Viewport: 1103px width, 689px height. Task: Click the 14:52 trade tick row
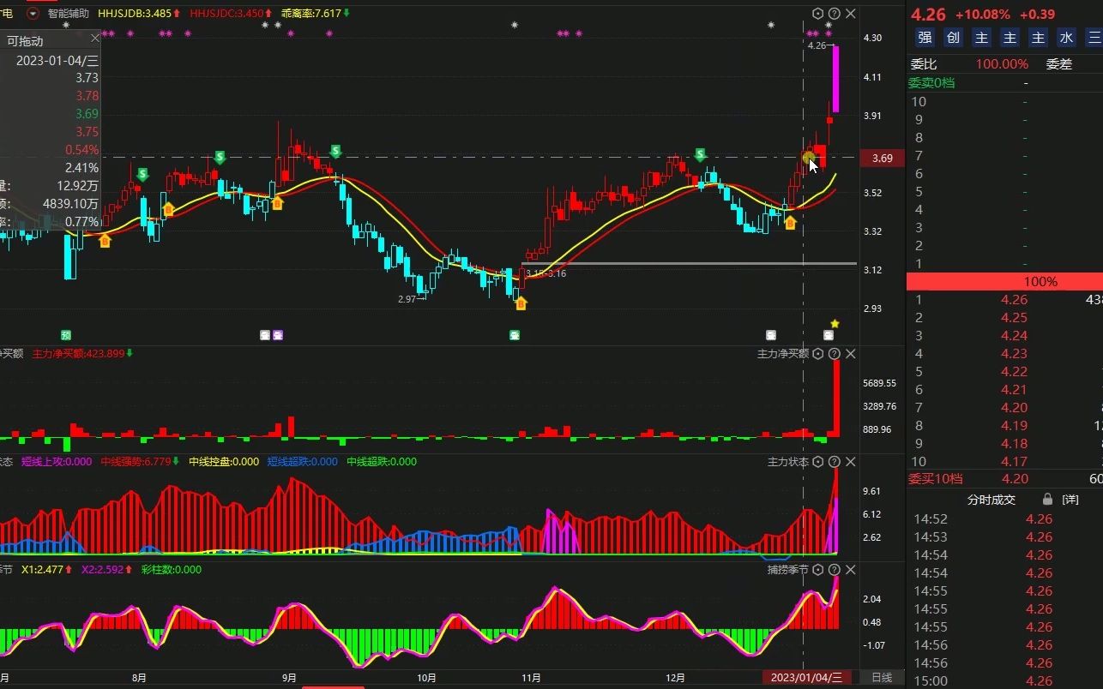(x=1004, y=518)
